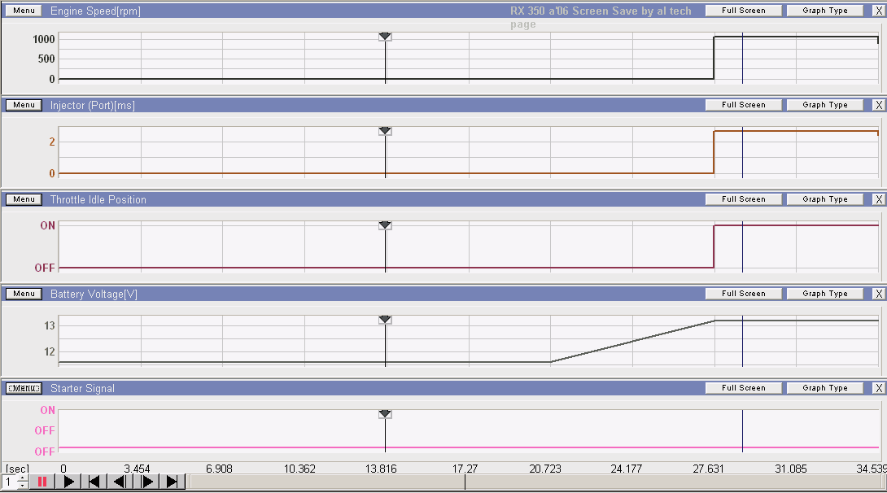
Task: Open the Menu for Engine Speed graph
Action: (x=24, y=11)
